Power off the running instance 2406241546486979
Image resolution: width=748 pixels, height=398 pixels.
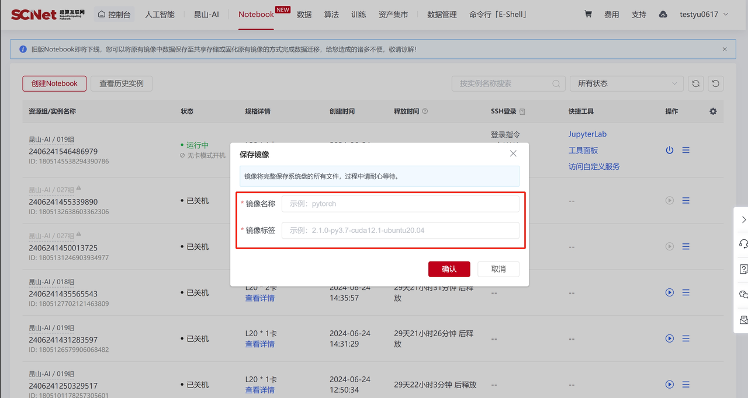[670, 150]
